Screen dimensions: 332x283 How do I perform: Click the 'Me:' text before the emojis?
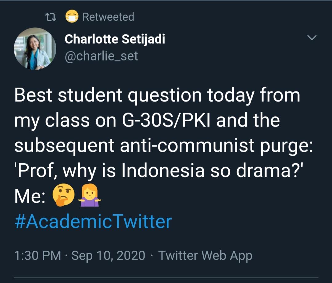click(29, 196)
